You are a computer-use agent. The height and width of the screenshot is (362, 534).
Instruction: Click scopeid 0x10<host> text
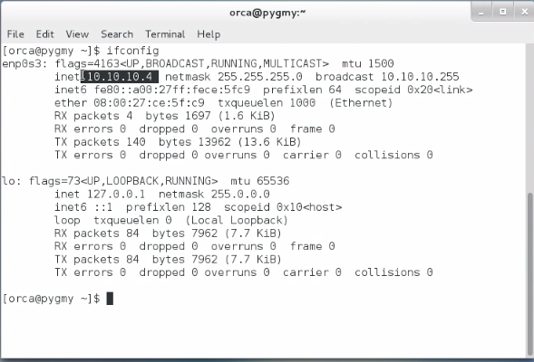point(283,207)
